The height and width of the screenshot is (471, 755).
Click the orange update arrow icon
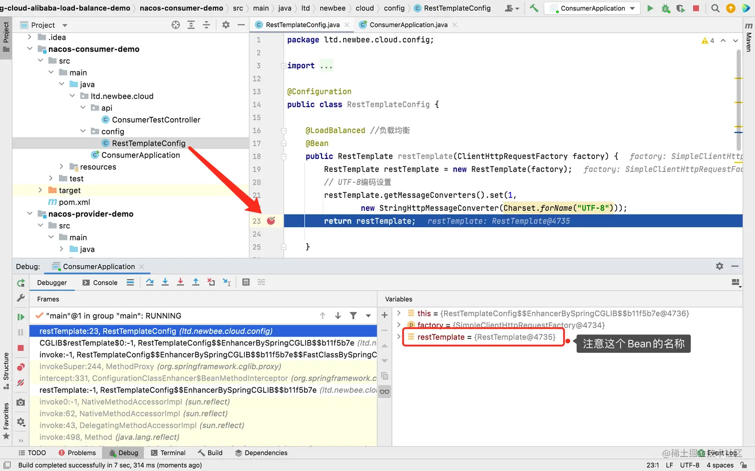click(x=731, y=8)
